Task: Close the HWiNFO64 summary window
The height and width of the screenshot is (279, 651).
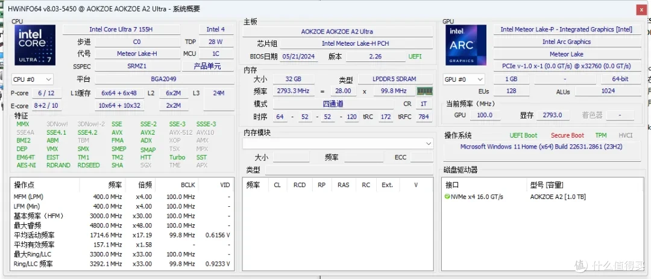Action: [x=642, y=10]
